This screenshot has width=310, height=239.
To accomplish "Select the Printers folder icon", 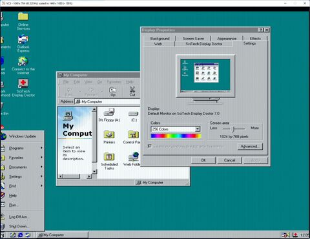I will tap(109, 137).
